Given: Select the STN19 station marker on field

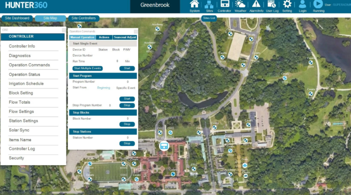Looking at the screenshot, I should tap(90, 164).
